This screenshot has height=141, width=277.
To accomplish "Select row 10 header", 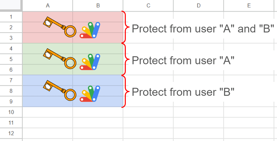I will [11, 112].
